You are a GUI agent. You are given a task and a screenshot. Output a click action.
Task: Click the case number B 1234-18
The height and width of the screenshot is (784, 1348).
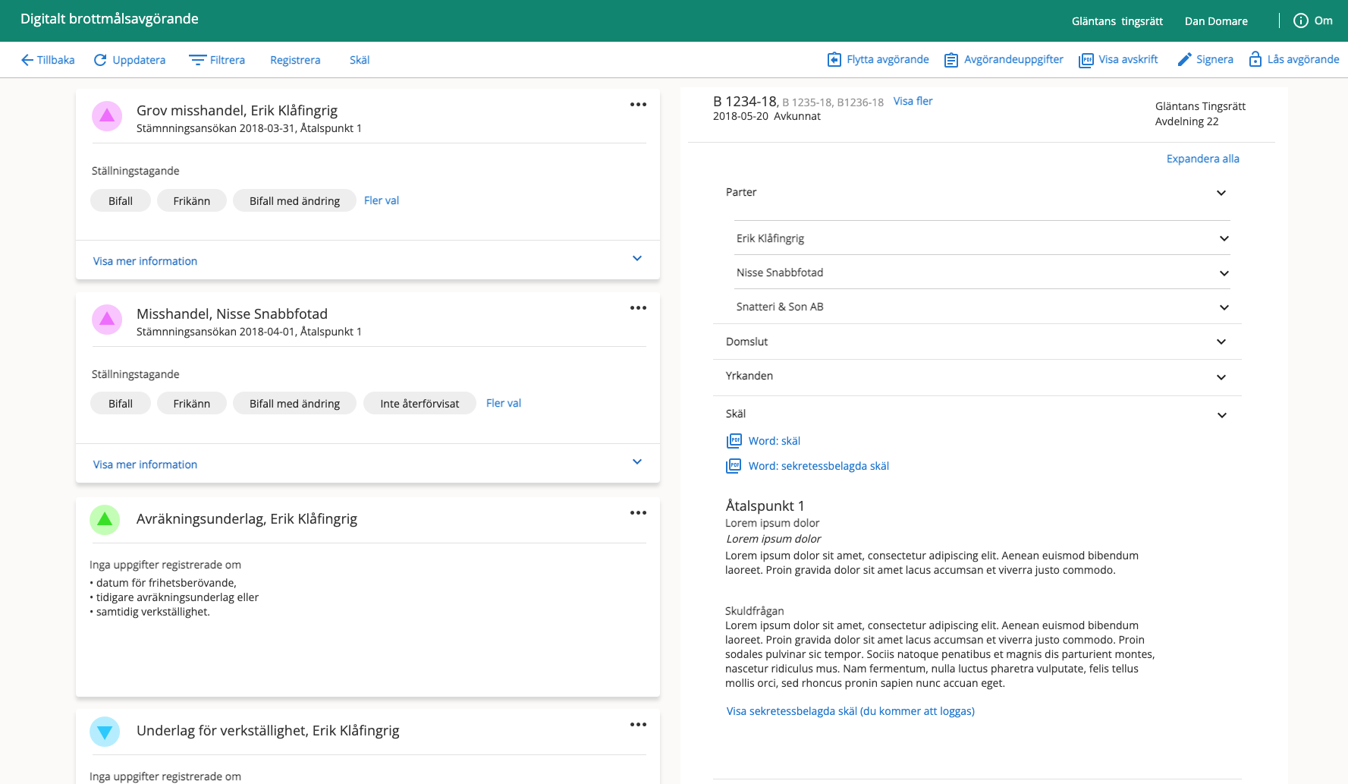click(x=746, y=102)
